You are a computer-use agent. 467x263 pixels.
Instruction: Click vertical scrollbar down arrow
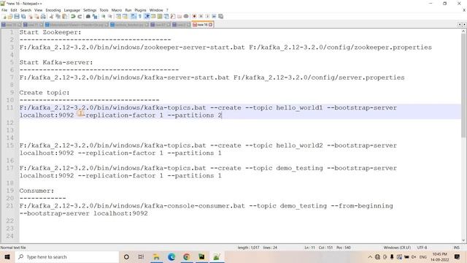(464, 240)
